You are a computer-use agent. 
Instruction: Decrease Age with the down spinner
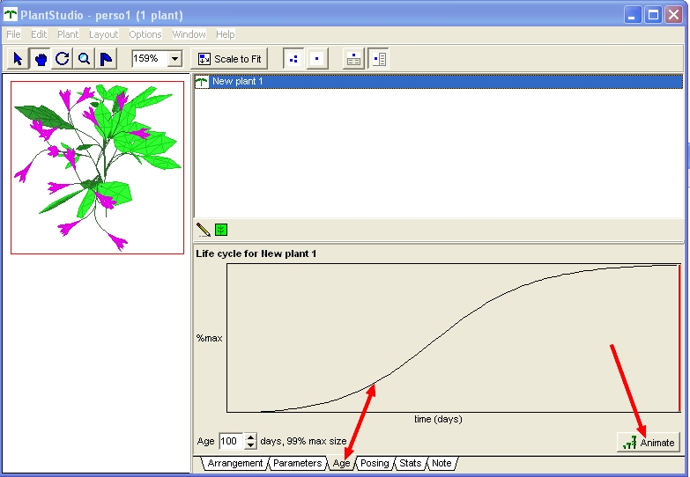(250, 445)
